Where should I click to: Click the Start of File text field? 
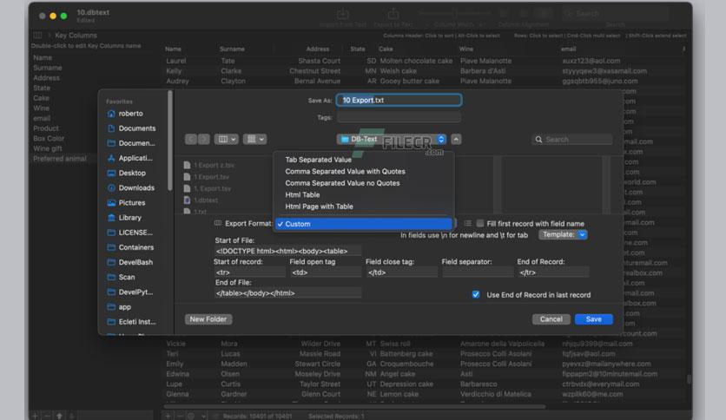(x=287, y=251)
